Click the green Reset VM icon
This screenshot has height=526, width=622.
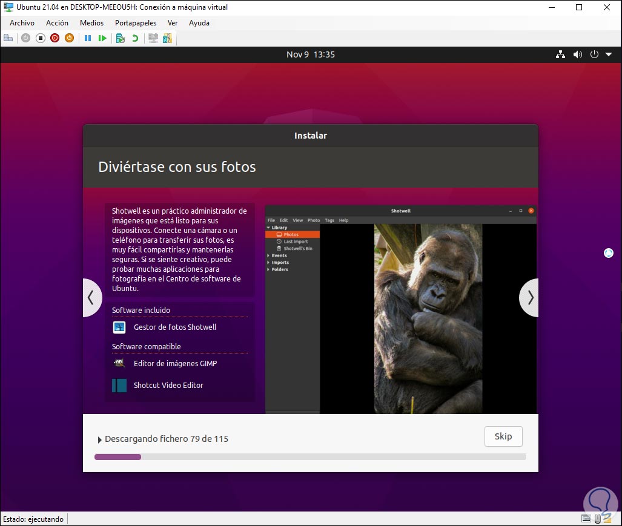tap(102, 38)
